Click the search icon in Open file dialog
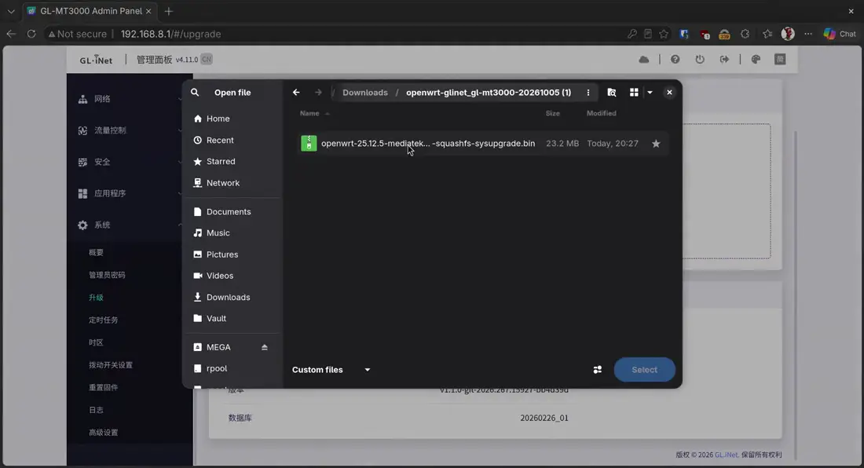The width and height of the screenshot is (864, 468). pos(195,93)
